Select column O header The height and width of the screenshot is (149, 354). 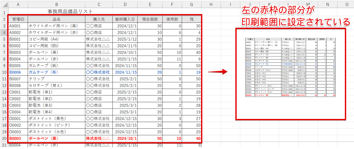coord(346,4)
